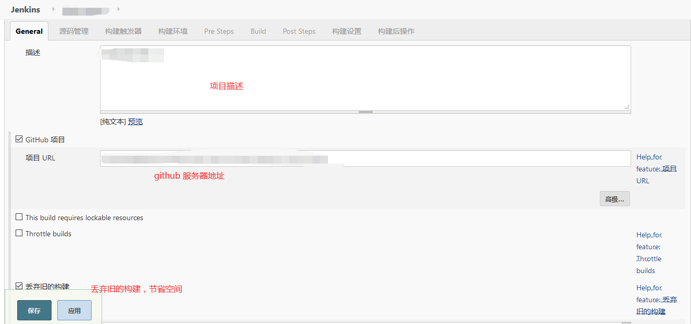The width and height of the screenshot is (691, 324).
Task: Open help for Throttle builds feature
Action: 649,252
